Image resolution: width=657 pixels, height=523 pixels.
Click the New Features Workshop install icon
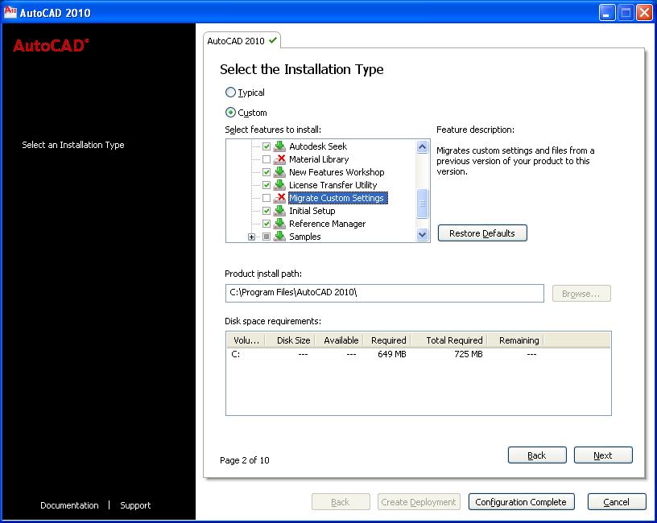tap(279, 172)
